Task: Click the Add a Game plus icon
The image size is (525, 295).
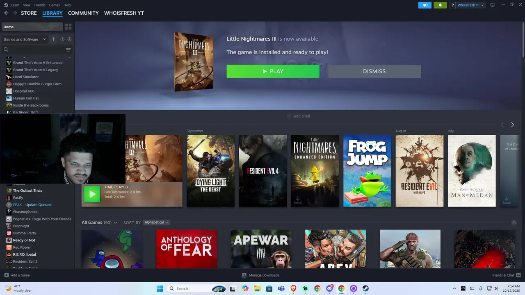Action: pyautogui.click(x=6, y=275)
